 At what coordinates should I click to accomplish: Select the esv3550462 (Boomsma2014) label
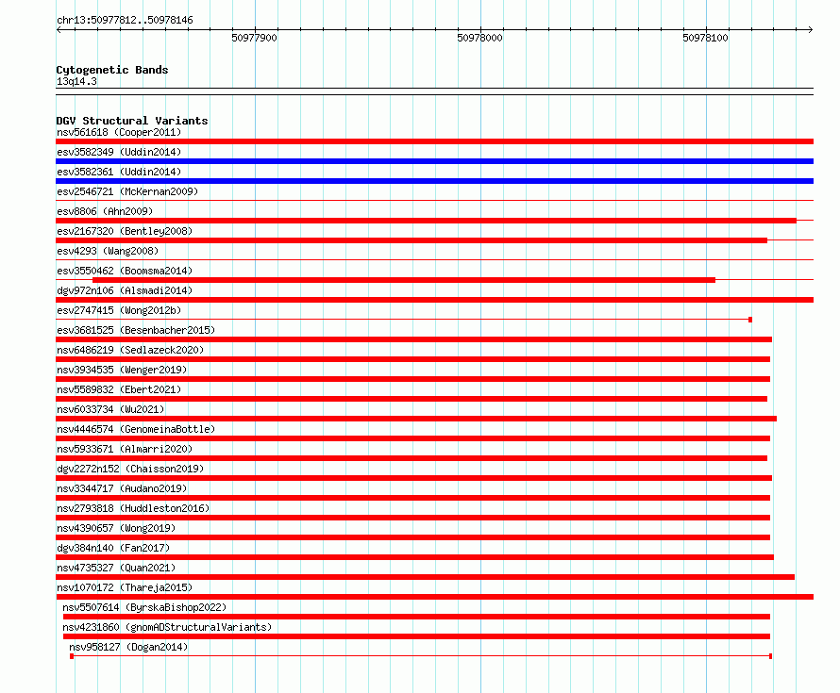(125, 271)
